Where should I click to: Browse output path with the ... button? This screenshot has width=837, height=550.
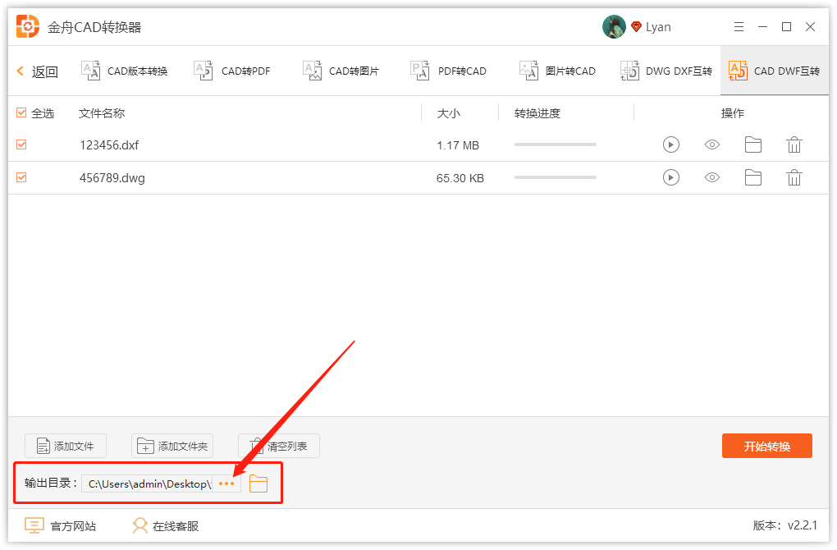226,484
